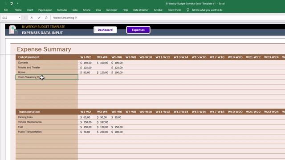Screen dimensions: 285x160
Task: Click the purple Expenses button
Action: pos(138,30)
